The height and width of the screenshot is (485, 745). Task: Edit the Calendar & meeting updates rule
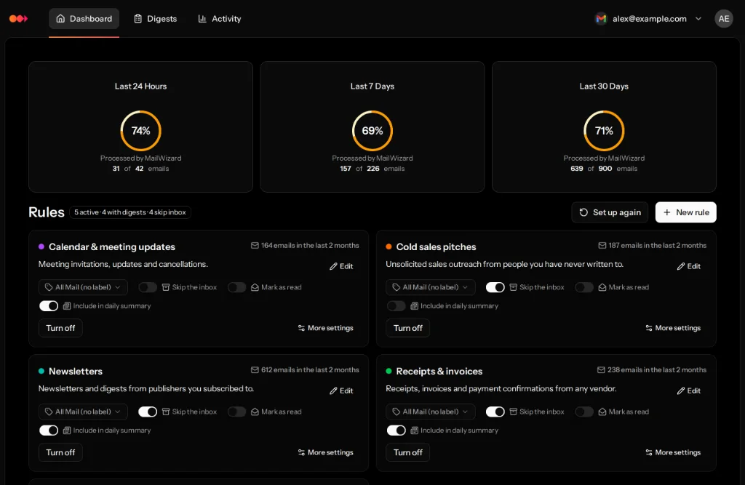[x=341, y=266]
